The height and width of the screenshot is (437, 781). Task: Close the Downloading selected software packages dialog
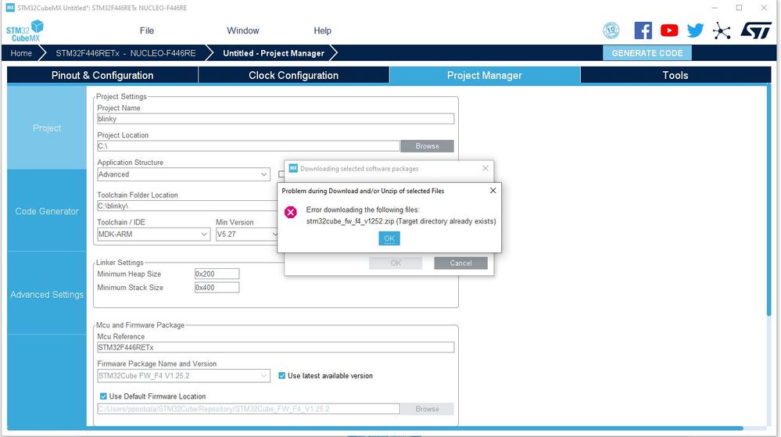point(485,168)
